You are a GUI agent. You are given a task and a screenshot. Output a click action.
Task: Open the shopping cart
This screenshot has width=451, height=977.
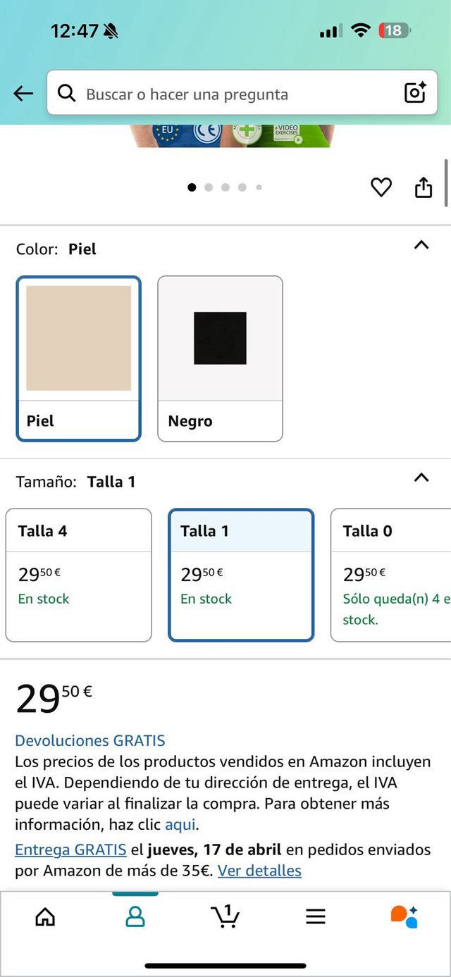(x=225, y=916)
